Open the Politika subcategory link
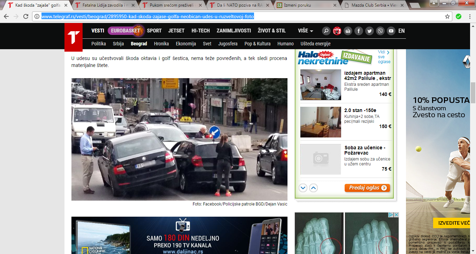 (x=99, y=44)
